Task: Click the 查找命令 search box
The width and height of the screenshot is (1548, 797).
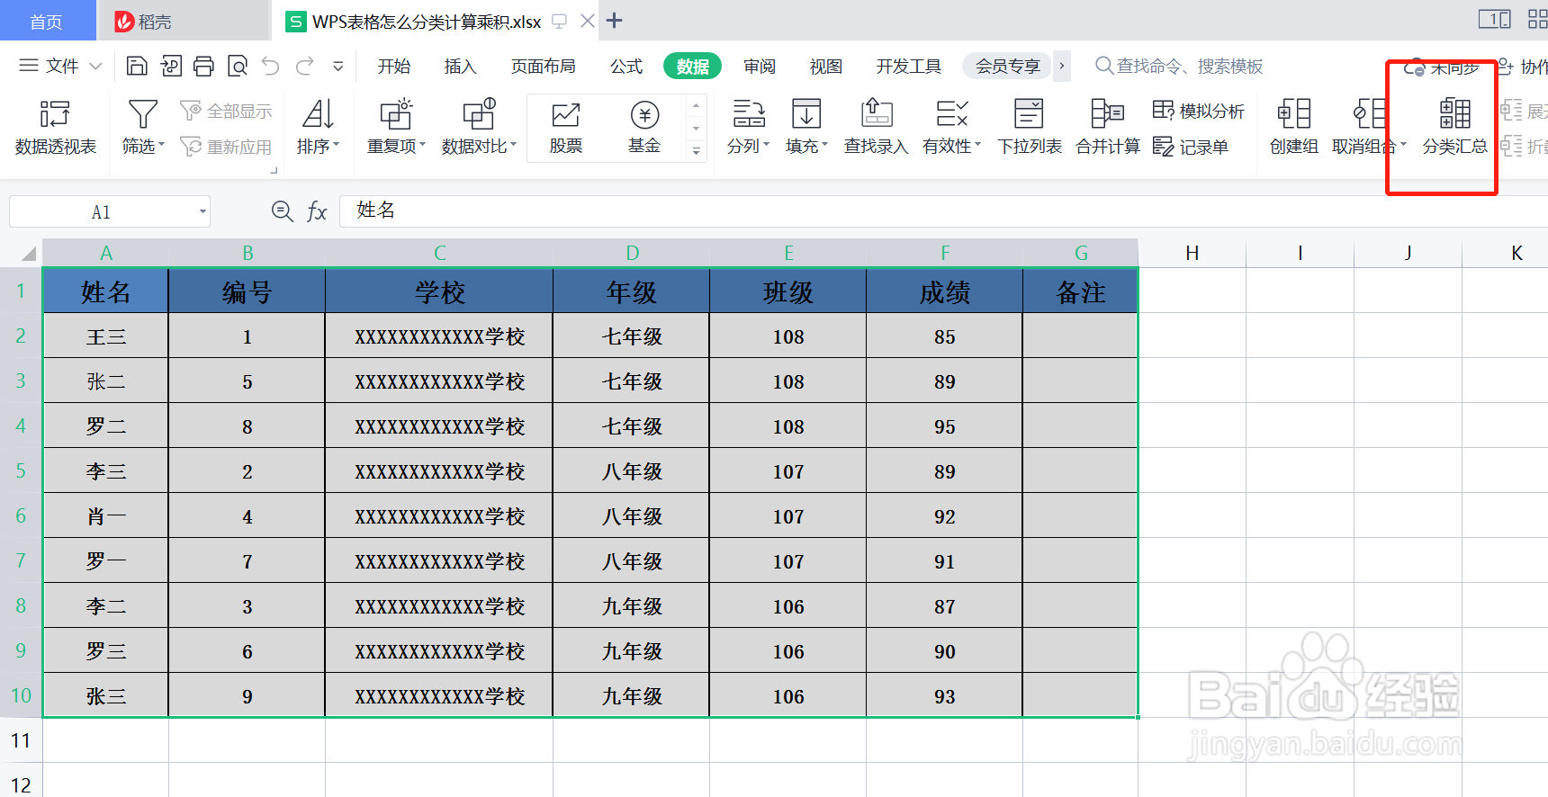Action: [x=1179, y=67]
